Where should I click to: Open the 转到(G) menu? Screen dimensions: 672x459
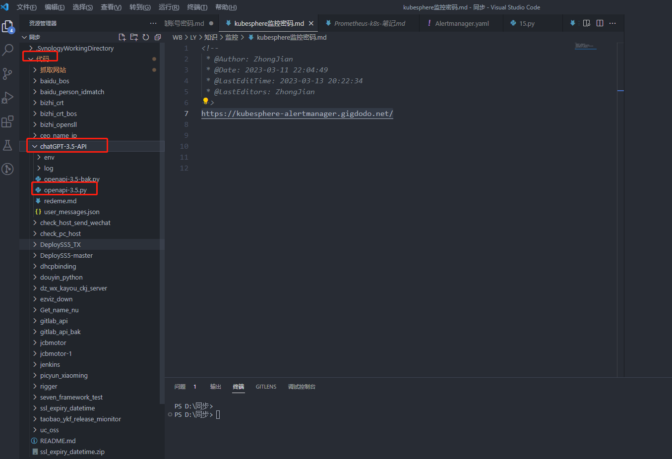[140, 7]
